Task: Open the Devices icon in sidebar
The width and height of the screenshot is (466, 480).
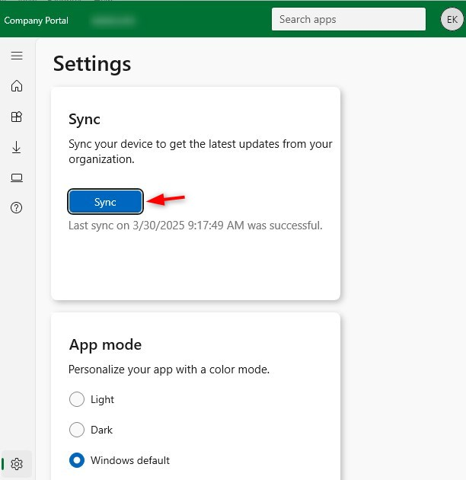Action: point(17,178)
